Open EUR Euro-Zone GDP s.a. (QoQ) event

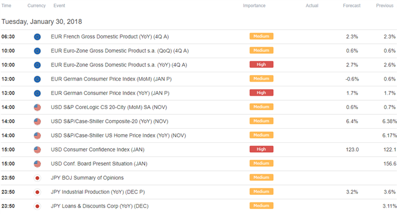pos(120,51)
